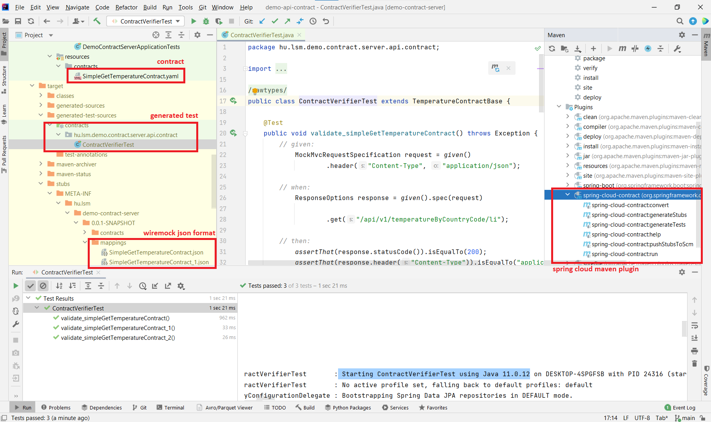
Task: Open the Navigate menu
Action: [77, 7]
